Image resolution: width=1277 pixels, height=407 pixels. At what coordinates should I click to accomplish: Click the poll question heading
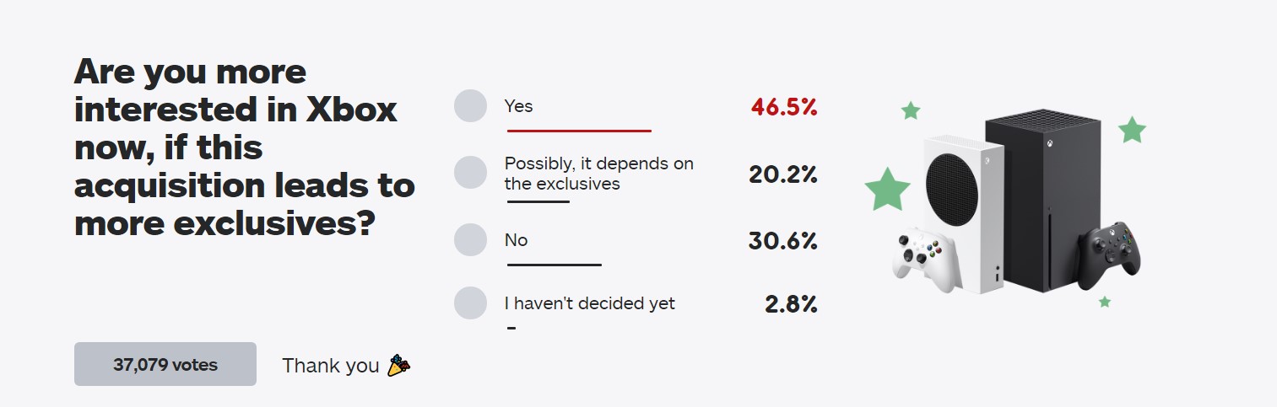(245, 147)
